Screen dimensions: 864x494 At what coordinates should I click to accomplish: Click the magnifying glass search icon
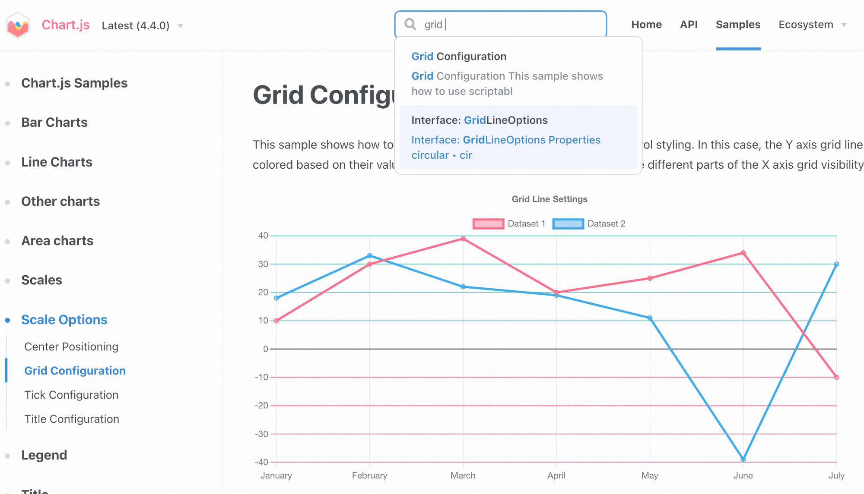(410, 25)
